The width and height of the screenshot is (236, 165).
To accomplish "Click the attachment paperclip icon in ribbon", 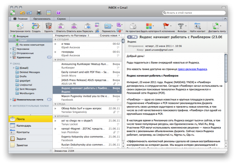I will (x=97, y=31).
